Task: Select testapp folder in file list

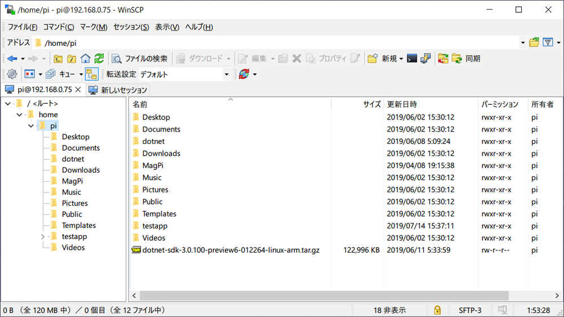Action: (x=155, y=226)
